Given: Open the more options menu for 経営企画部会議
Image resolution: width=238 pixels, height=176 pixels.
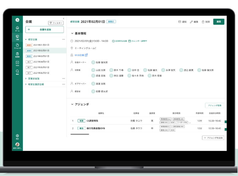Looking at the screenshot, I should coord(63,84).
